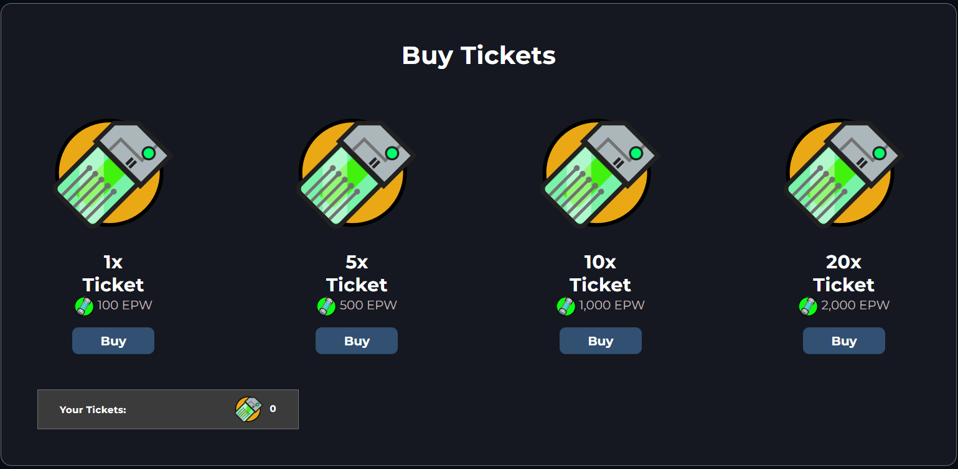Select the 20x Ticket title text
Viewport: 958px width, 469px height.
click(844, 273)
